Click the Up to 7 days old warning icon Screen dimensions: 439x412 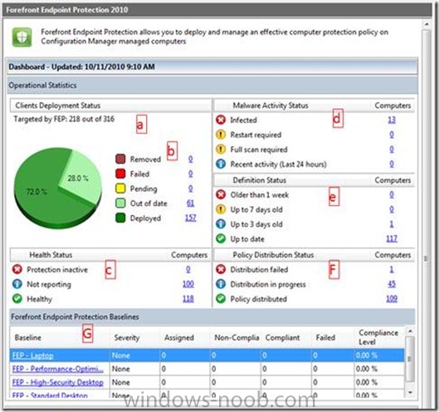click(221, 209)
